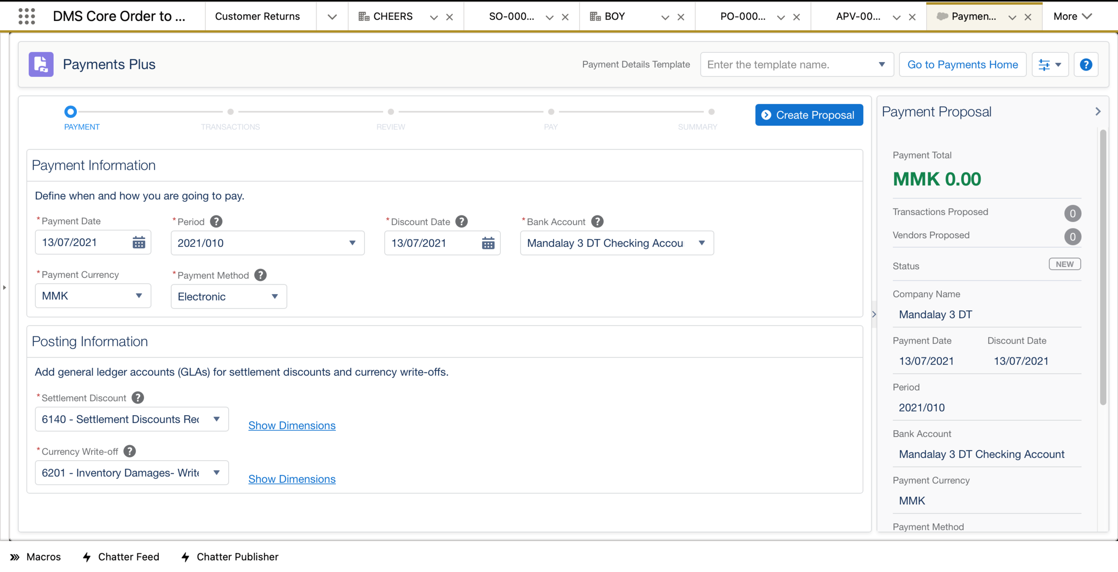Open the Period dropdown showing 2021/010

pos(267,243)
